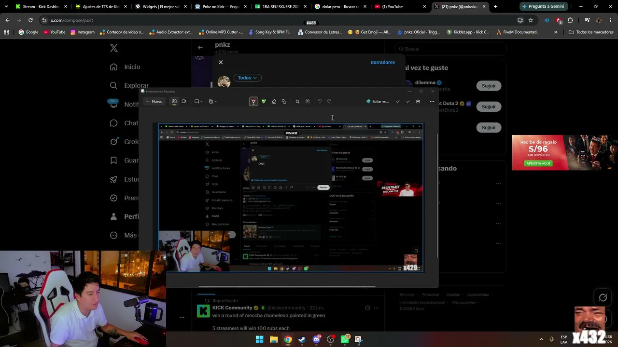Open text actions in Snipping Tool
Screen dimensions: 618x347
[308, 101]
